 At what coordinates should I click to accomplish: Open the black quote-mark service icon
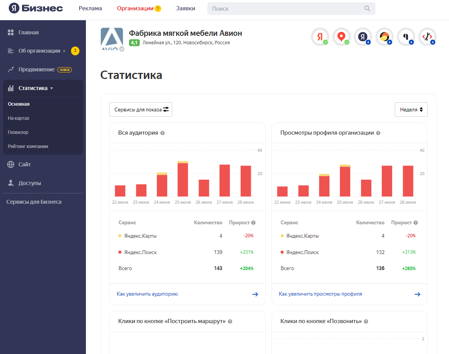click(406, 37)
